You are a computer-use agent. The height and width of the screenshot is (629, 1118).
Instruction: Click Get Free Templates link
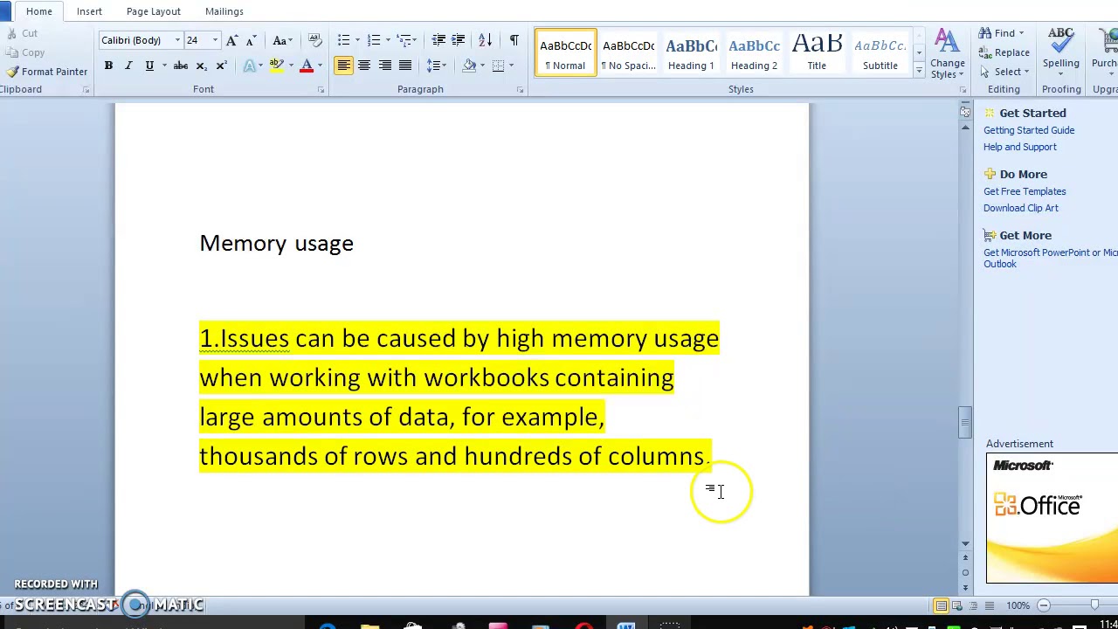click(1025, 191)
